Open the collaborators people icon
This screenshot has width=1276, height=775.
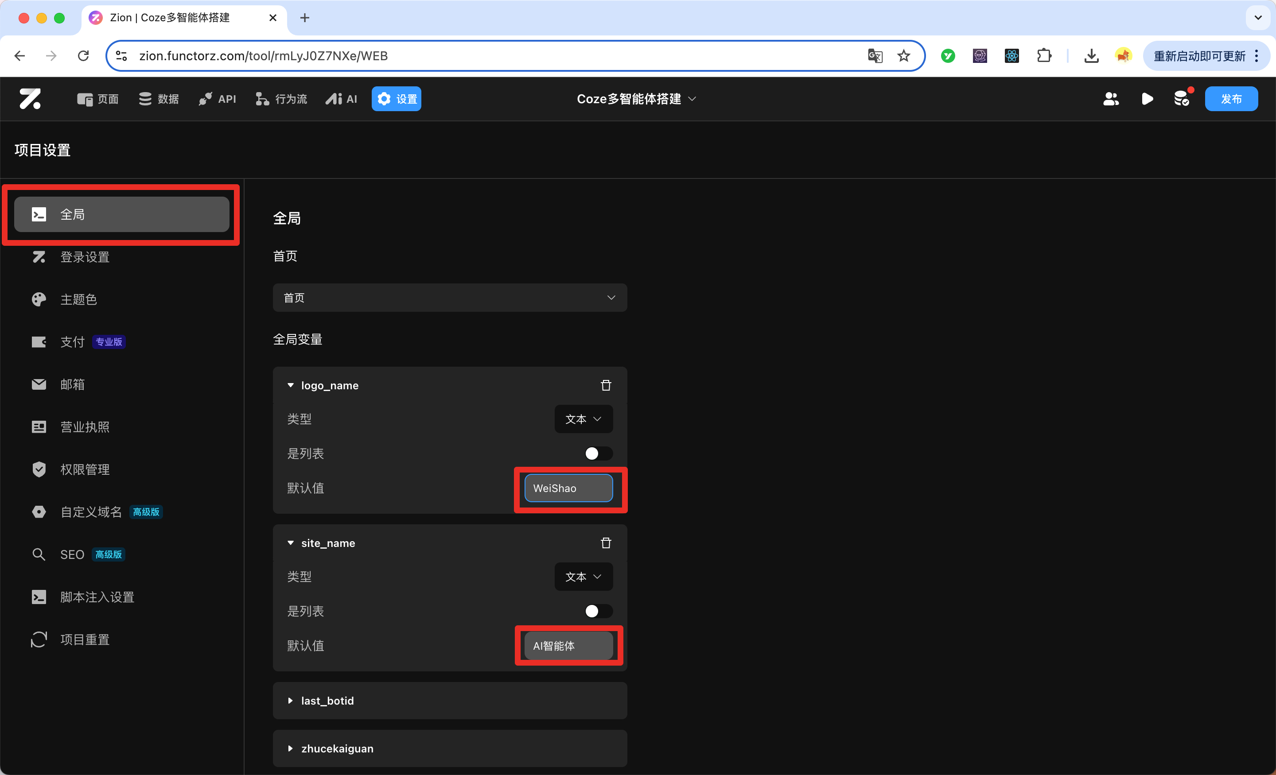pos(1111,99)
